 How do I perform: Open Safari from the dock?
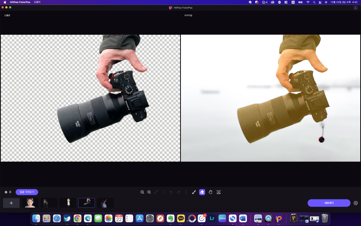57,218
